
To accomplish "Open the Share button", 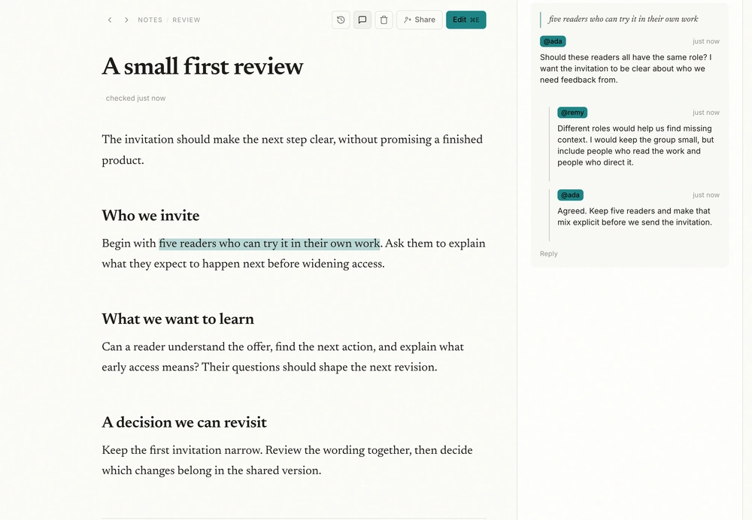I will [x=419, y=20].
